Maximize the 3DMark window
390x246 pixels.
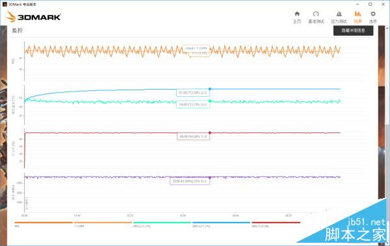370,5
